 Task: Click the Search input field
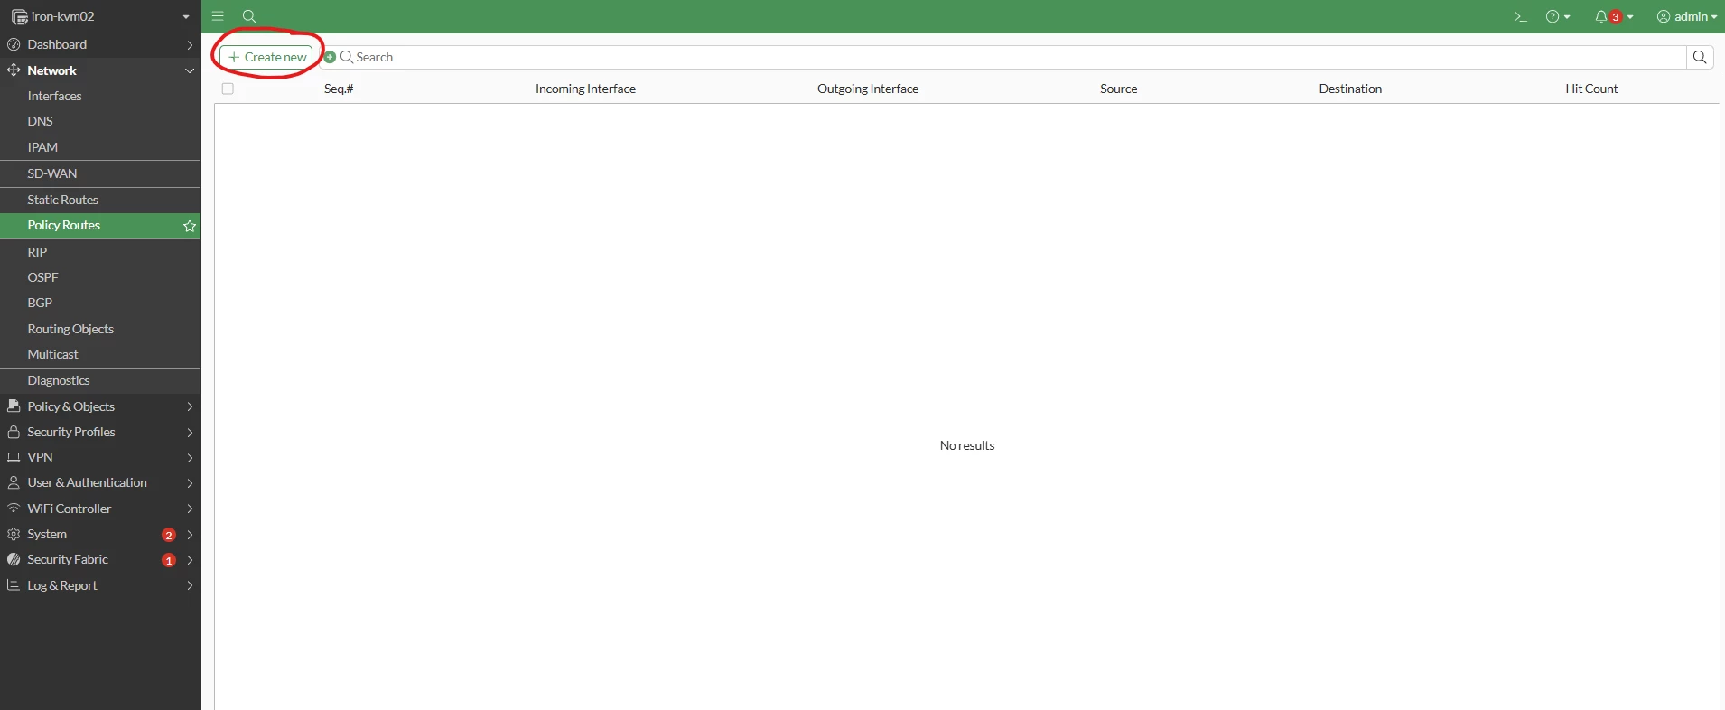coord(1012,57)
